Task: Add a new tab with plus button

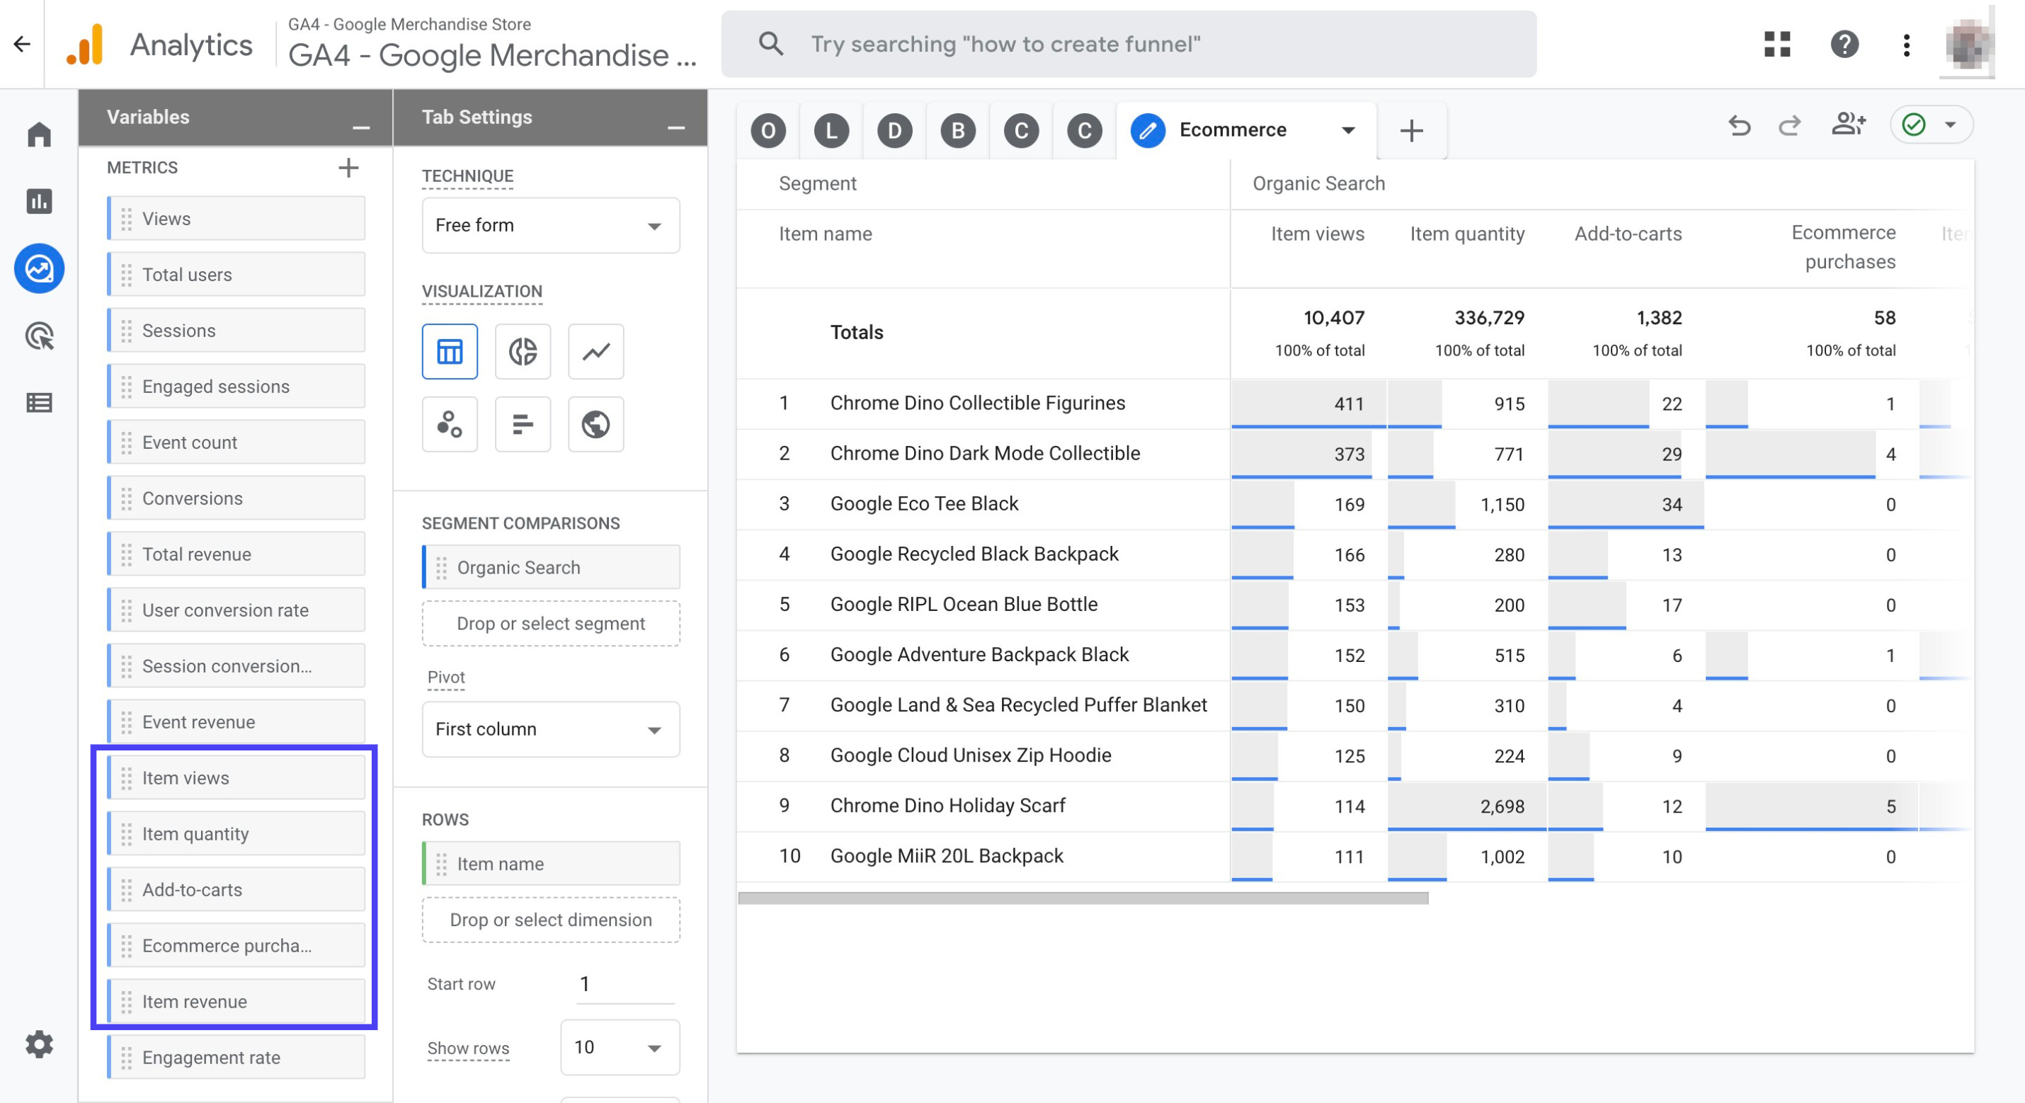Action: click(1412, 130)
